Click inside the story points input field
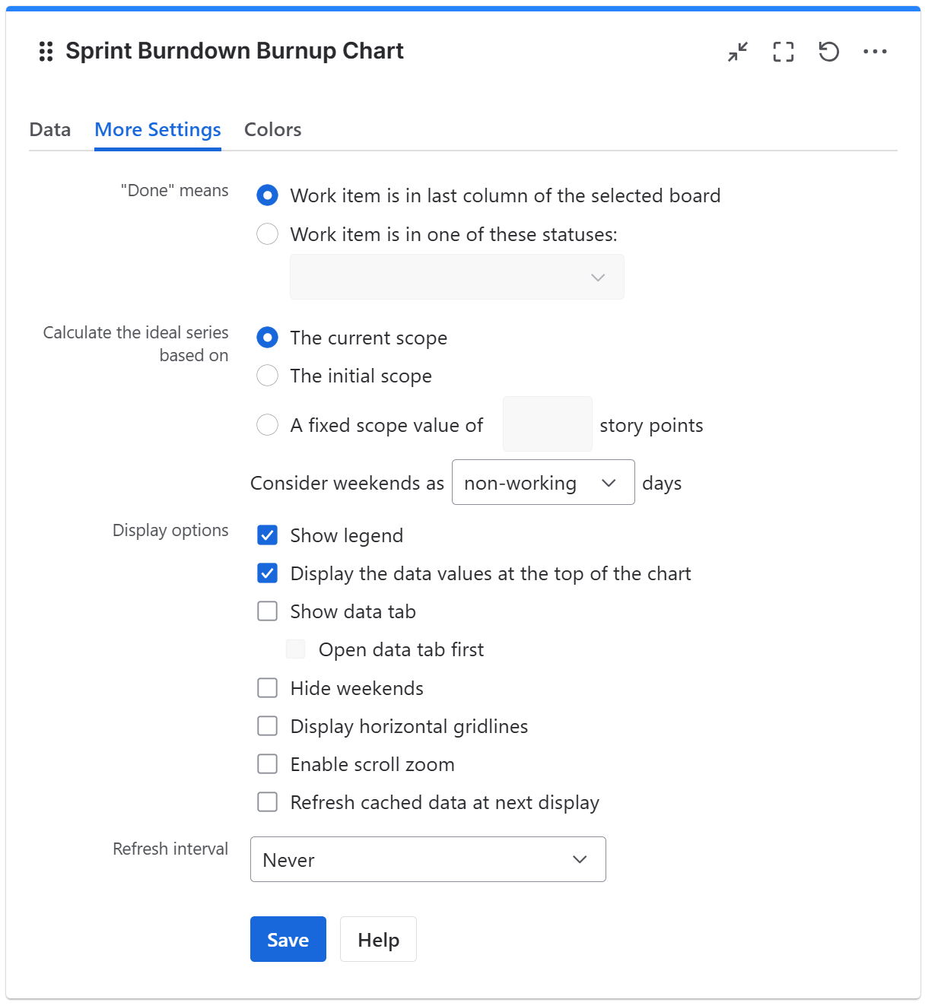The image size is (925, 1006). click(547, 424)
